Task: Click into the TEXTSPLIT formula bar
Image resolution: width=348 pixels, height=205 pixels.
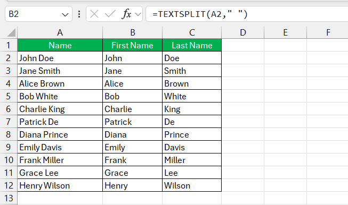Action: pos(247,14)
